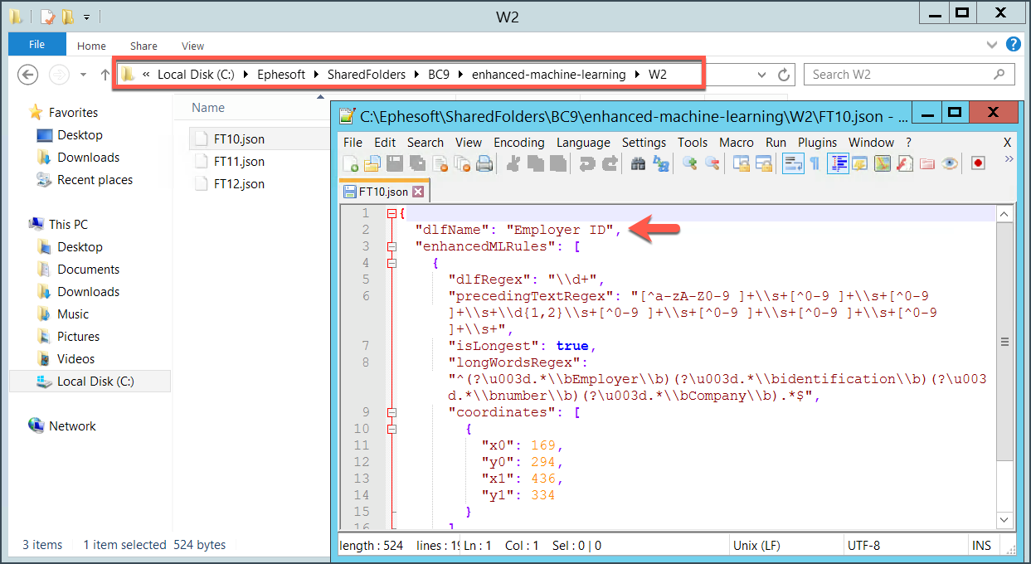Collapse coordinates fold marker on line 9
Viewport: 1031px width, 564px height.
tap(391, 412)
